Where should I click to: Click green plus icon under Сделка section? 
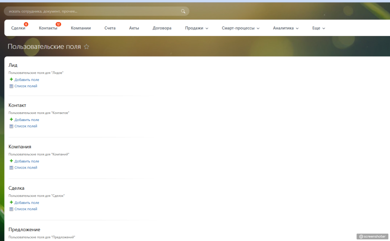(11, 202)
